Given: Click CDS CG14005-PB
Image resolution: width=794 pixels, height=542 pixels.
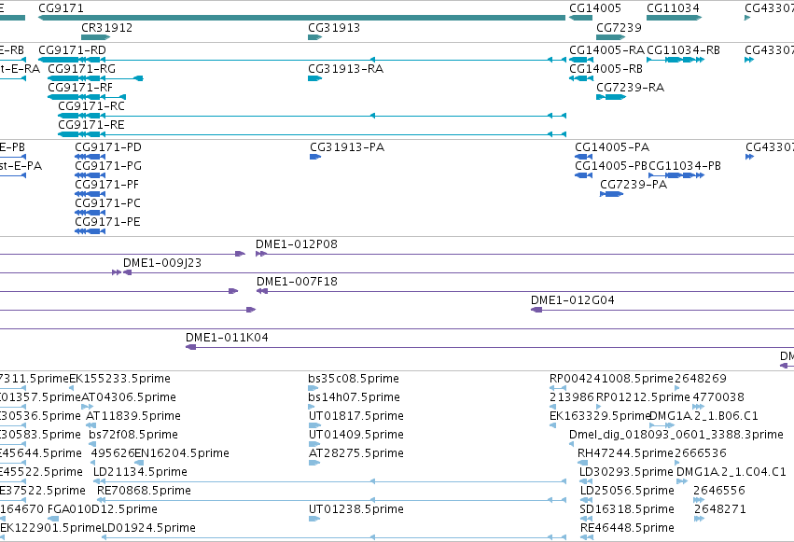Looking at the screenshot, I should click(x=583, y=175).
